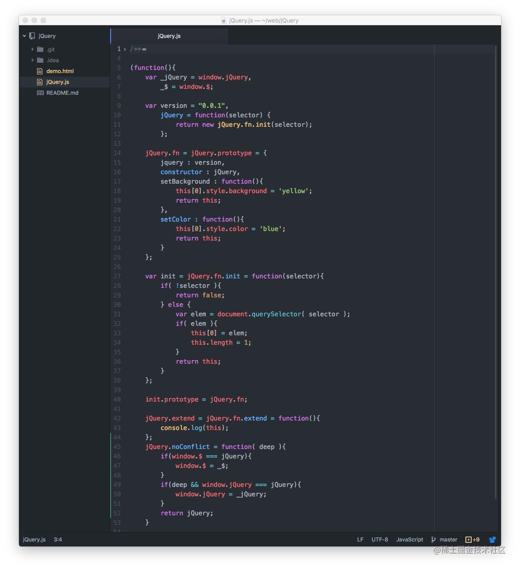Unfold the collapsed comment on line 1
Screen dimensions: 520x569
point(125,49)
